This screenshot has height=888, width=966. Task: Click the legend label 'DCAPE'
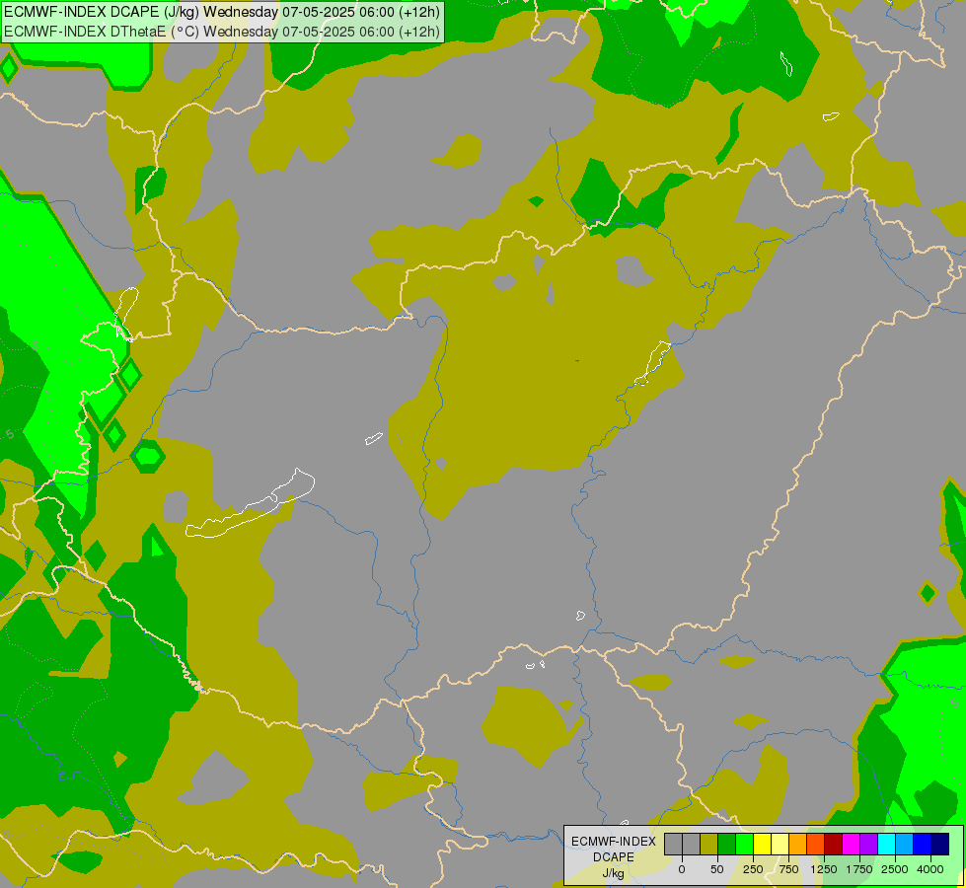[x=613, y=857]
